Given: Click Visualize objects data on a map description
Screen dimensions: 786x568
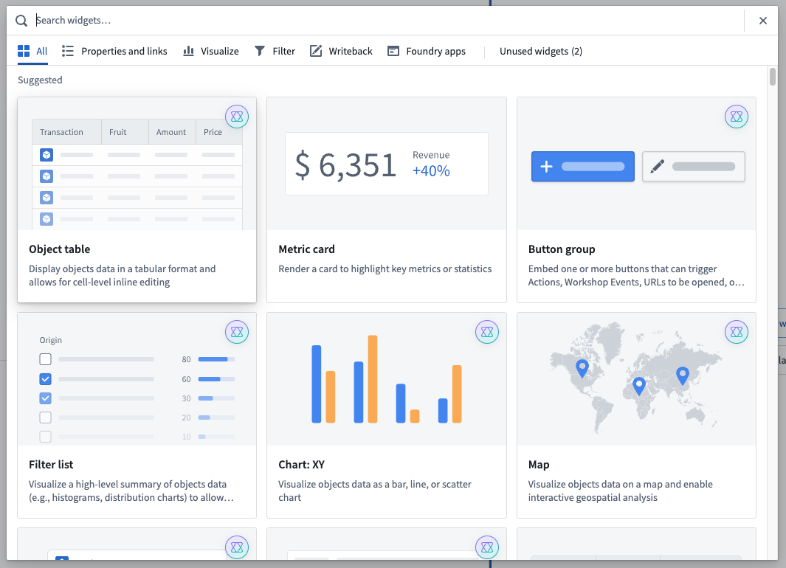Looking at the screenshot, I should pyautogui.click(x=620, y=491).
